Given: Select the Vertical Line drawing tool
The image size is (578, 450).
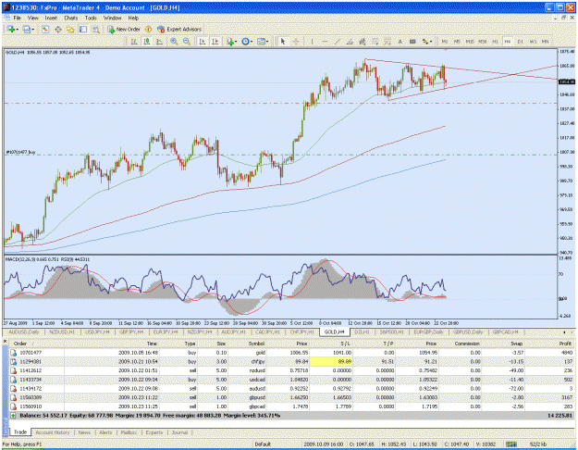Looking at the screenshot, I should pyautogui.click(x=312, y=42).
